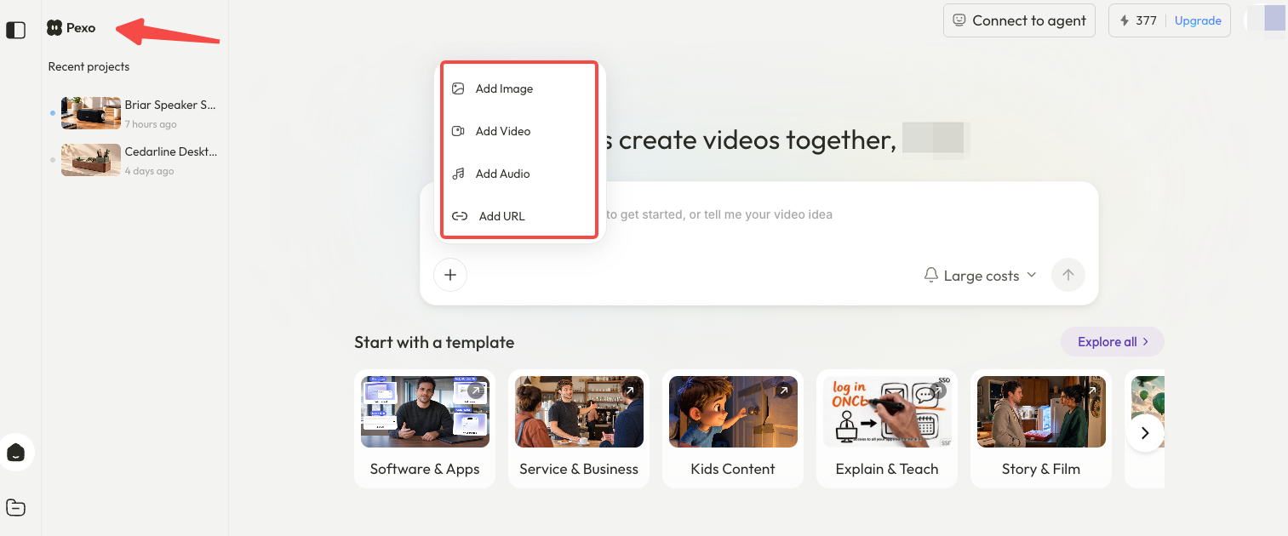Click the arrow icon on the Kids Content card

click(x=784, y=391)
